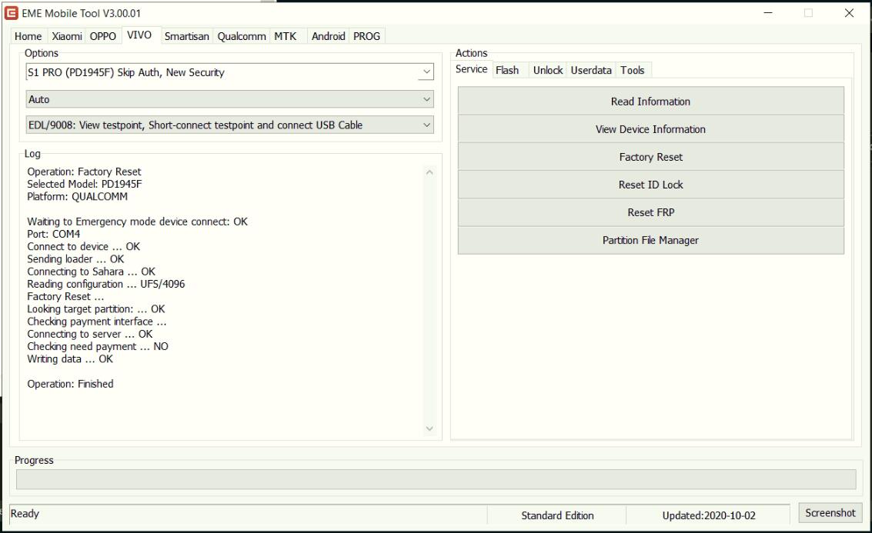
Task: Switch to the Qualcomm tab
Action: (242, 36)
